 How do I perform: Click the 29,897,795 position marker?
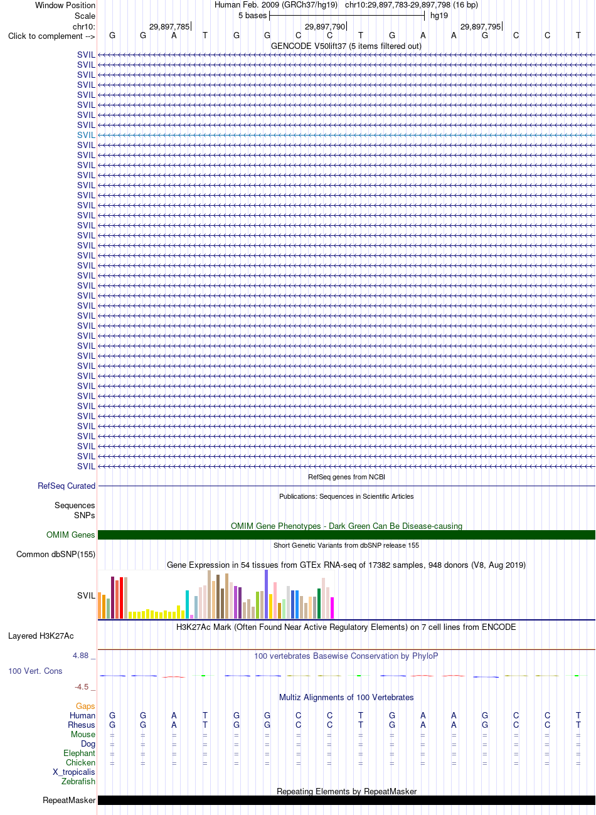[x=481, y=26]
